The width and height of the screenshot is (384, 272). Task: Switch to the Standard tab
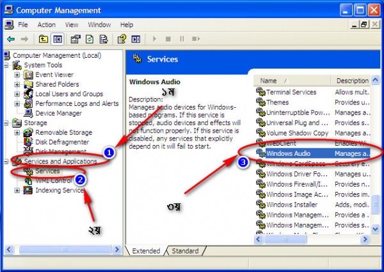[x=185, y=251]
